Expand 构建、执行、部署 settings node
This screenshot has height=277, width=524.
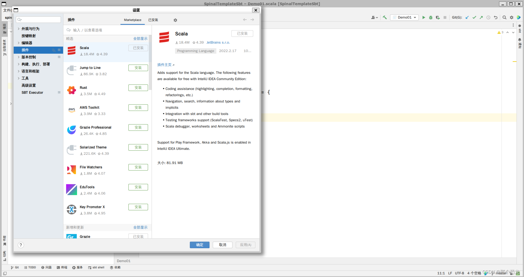(19, 64)
